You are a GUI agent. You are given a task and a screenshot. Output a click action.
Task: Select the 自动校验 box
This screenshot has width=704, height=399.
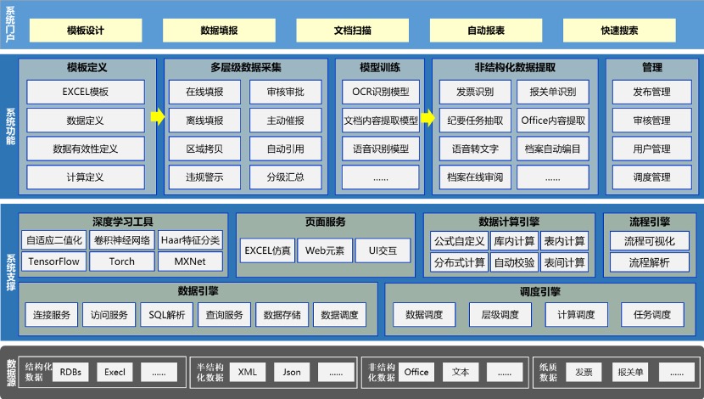click(515, 262)
